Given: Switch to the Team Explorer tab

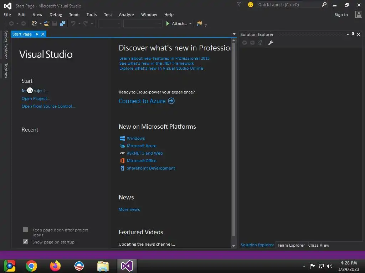Looking at the screenshot, I should point(291,245).
